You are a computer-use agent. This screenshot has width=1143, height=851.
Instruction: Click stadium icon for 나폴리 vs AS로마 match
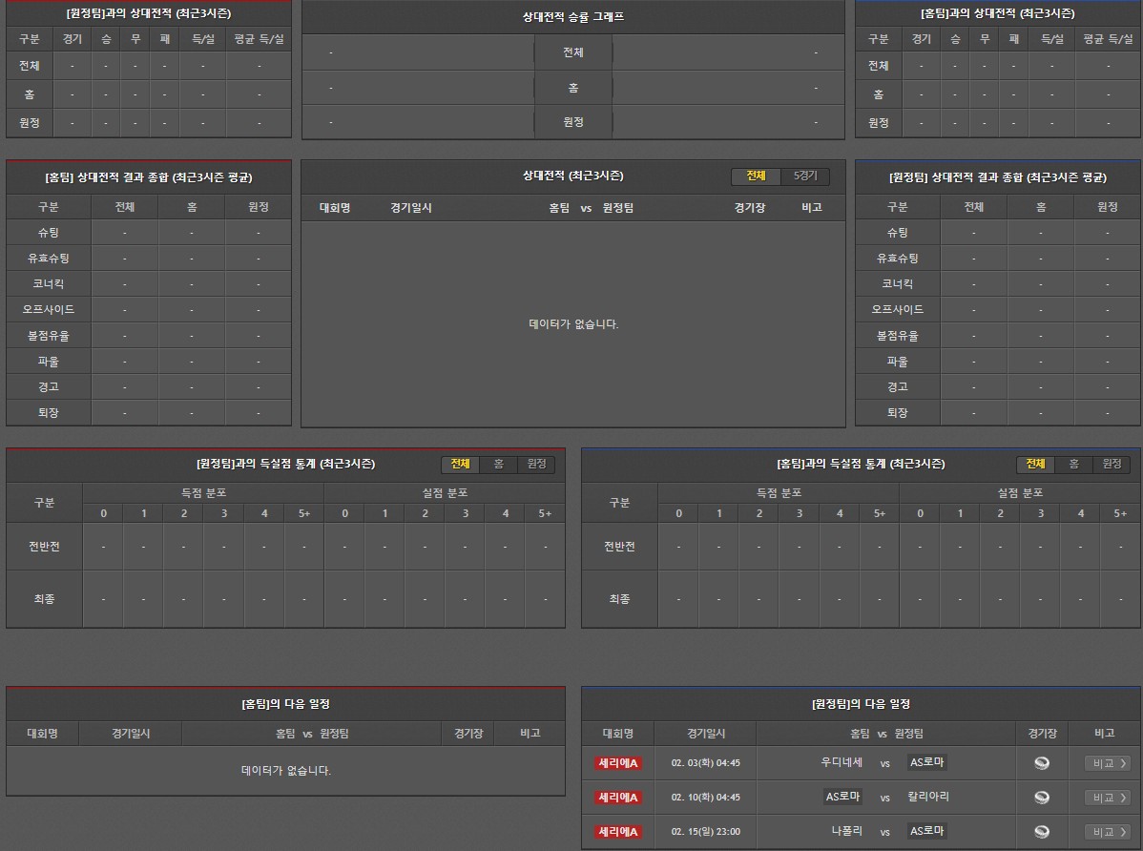coord(1042,831)
